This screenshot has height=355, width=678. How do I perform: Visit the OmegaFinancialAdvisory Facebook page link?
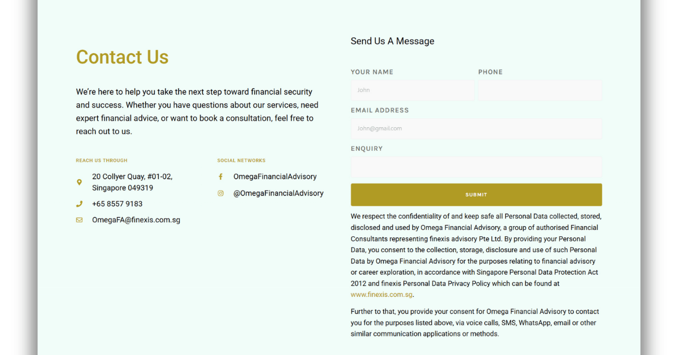pos(275,177)
